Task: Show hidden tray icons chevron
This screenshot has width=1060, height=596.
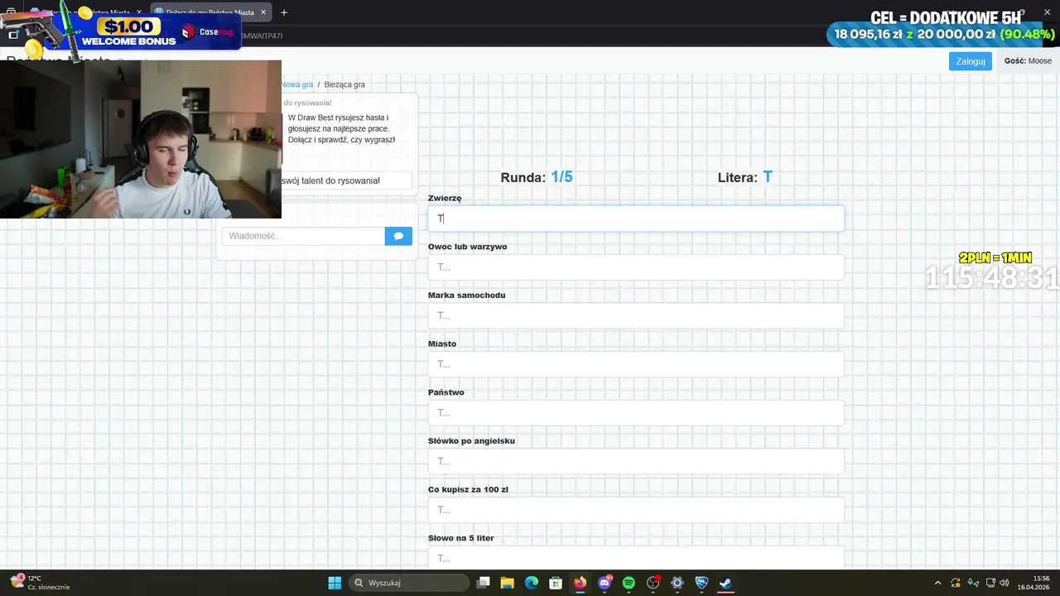Action: 937,583
